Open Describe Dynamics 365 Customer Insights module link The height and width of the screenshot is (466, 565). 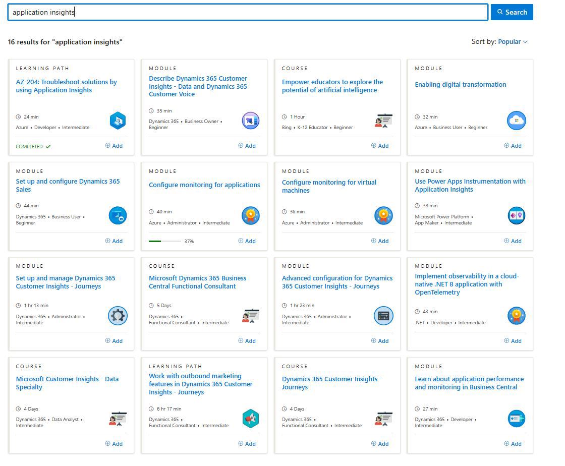pyautogui.click(x=198, y=86)
